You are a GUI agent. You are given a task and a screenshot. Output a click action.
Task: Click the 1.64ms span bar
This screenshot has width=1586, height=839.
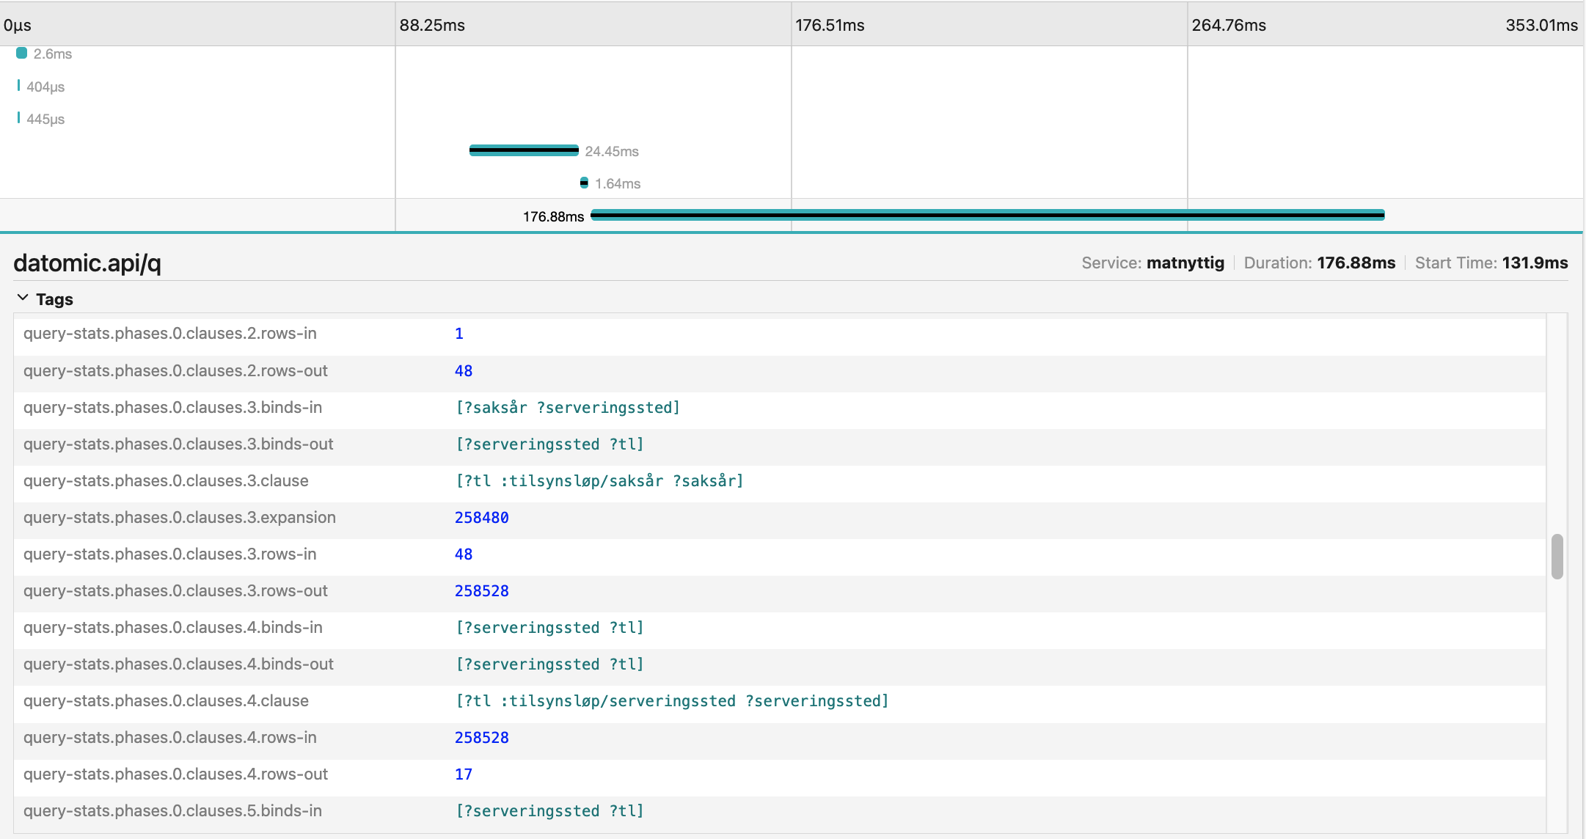(584, 183)
